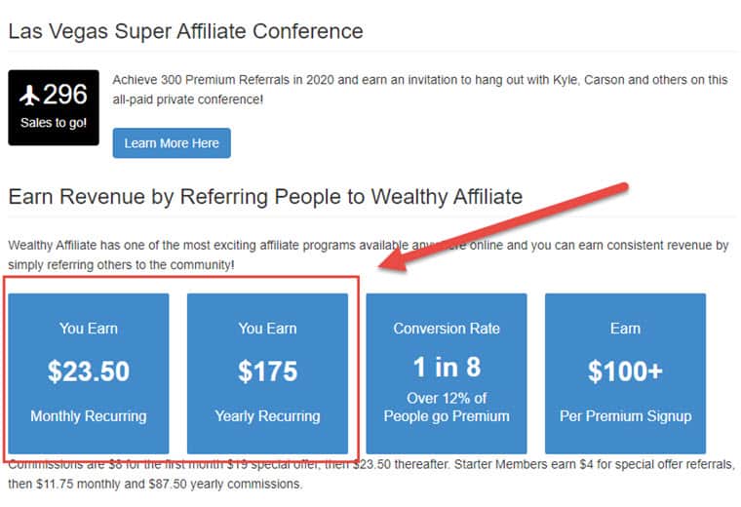
Task: Click the 'most exciting affiliate programs' intro text
Action: [369, 255]
